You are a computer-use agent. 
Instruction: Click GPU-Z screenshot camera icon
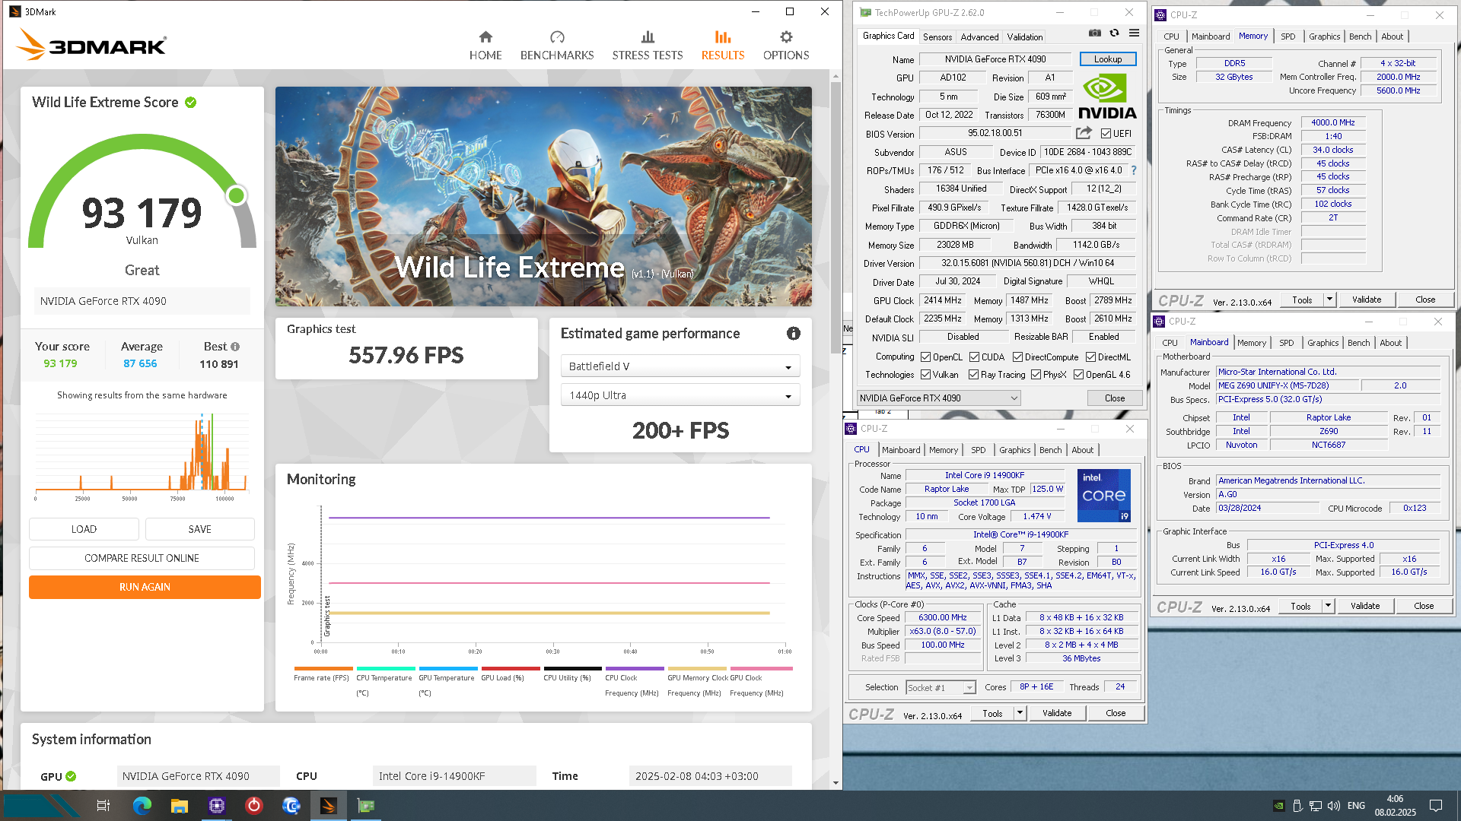[1094, 33]
